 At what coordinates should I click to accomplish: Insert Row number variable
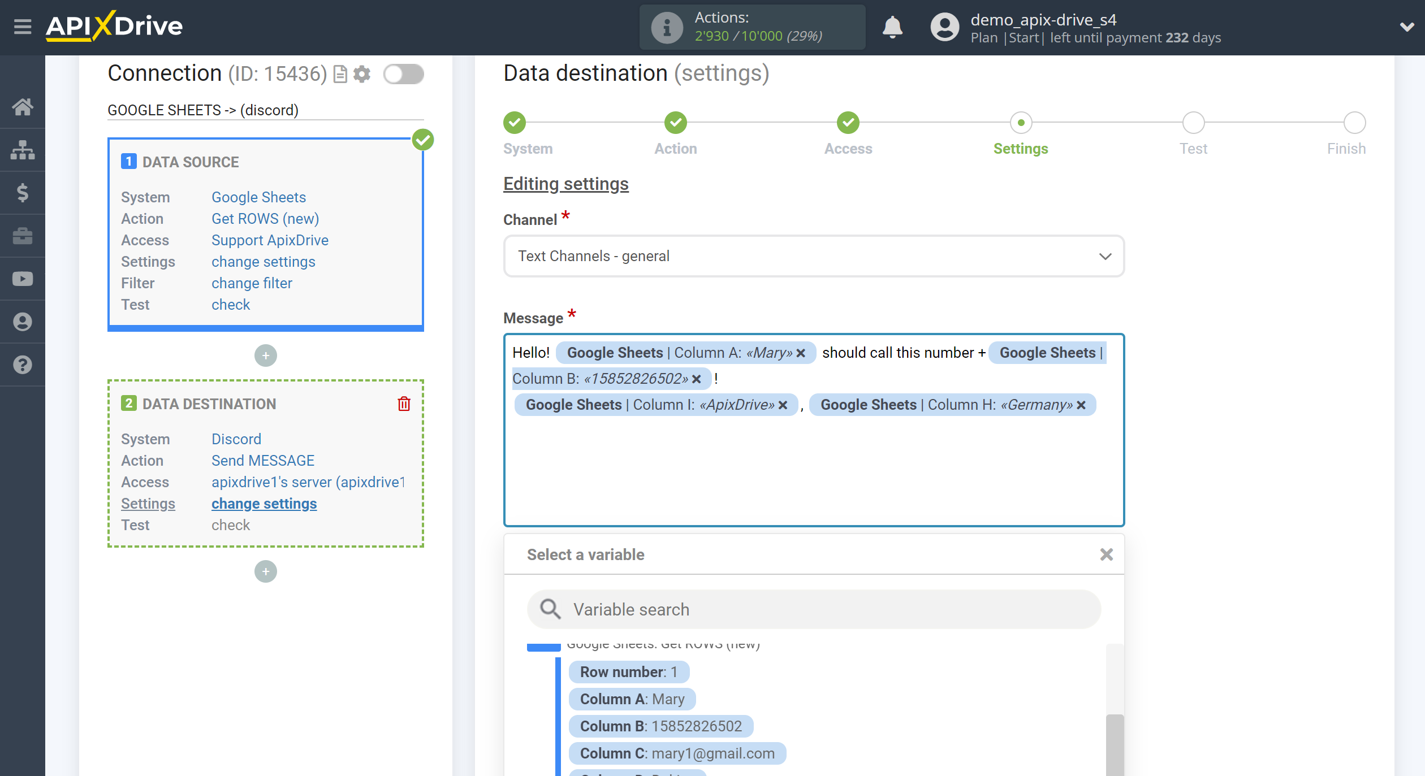(x=629, y=672)
